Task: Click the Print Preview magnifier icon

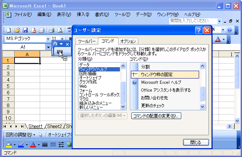Action: 60,30
